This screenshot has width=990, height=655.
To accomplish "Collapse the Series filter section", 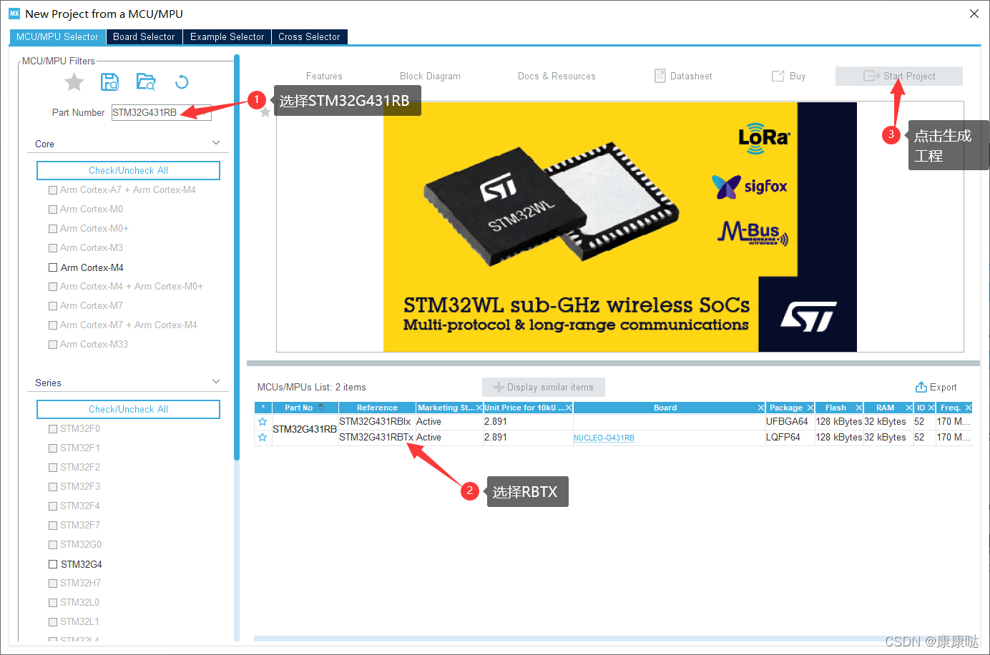I will [216, 382].
